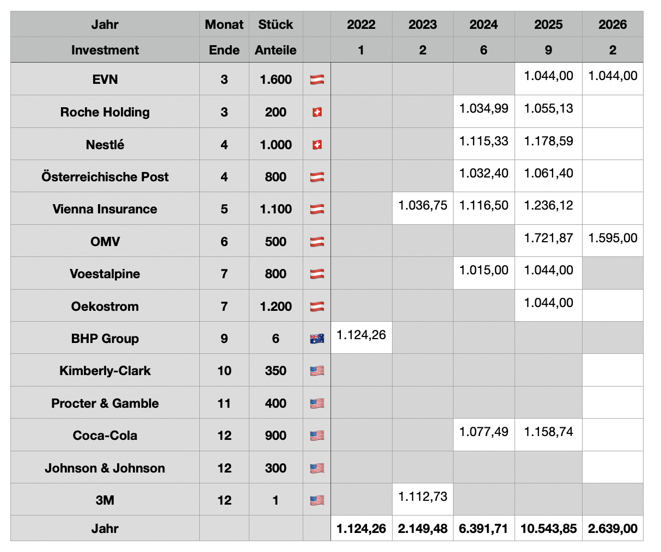
Task: Click the Oekostrom share count 1.200
Action: coord(276,306)
